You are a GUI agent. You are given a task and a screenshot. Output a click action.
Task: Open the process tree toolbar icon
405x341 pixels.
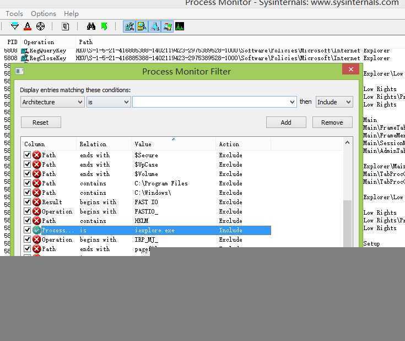click(66, 26)
